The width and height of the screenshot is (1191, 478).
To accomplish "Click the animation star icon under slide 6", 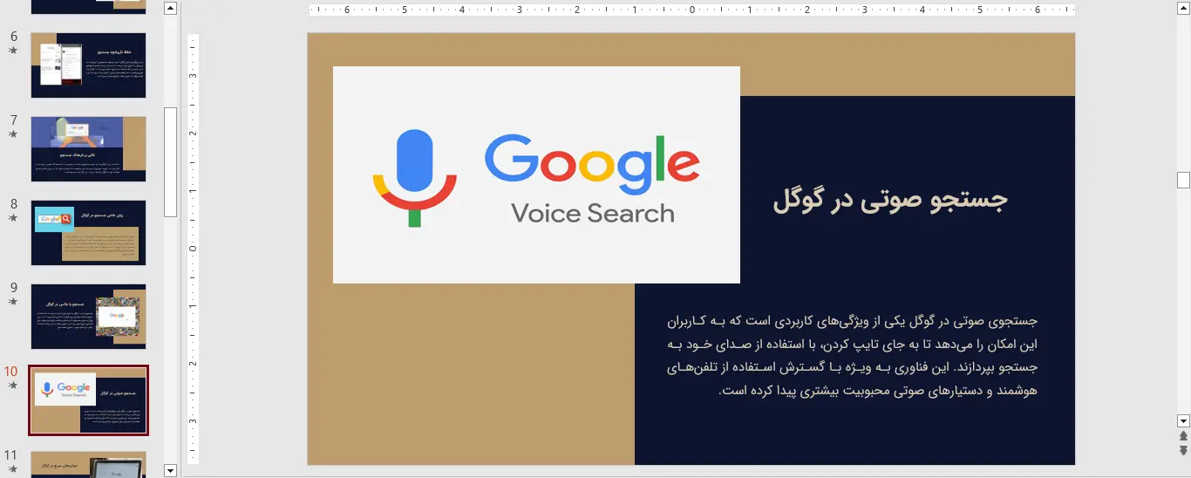I will click(12, 51).
